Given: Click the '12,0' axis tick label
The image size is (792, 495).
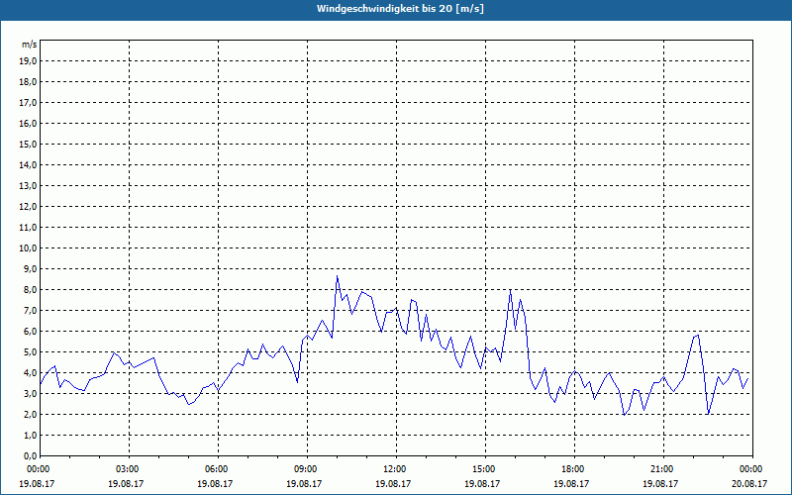Looking at the screenshot, I should click(28, 207).
